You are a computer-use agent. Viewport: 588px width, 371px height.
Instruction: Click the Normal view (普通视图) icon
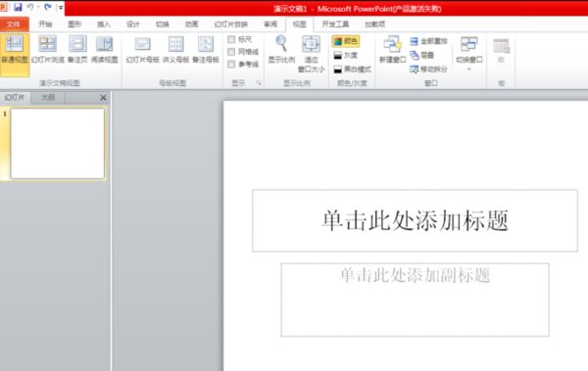coord(15,55)
